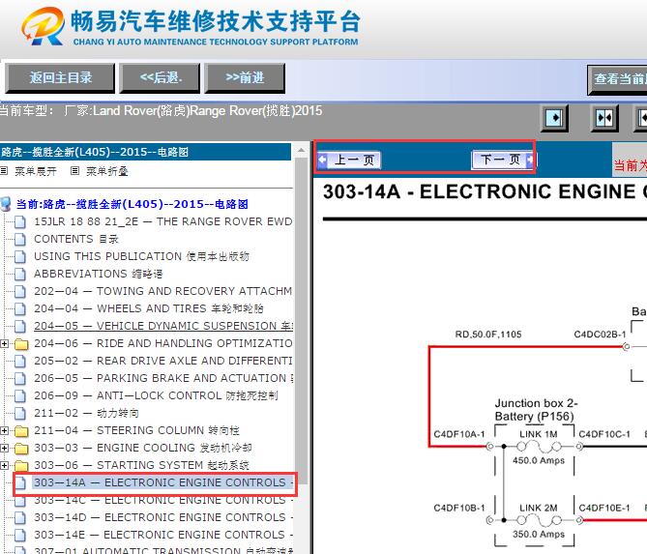Click the root link 当前:路虎--揽胜全新(L405)

[x=132, y=204]
